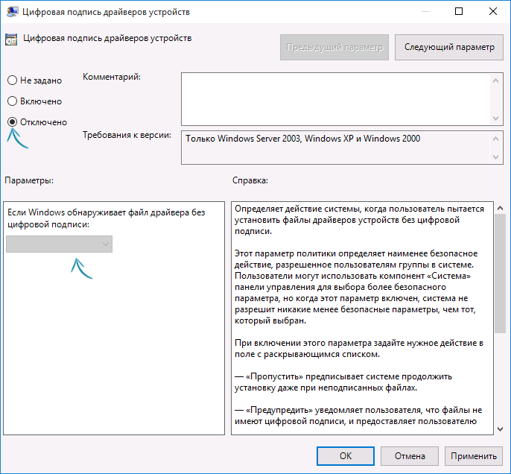Click the "Отмена" button
511x474 pixels.
[x=410, y=455]
